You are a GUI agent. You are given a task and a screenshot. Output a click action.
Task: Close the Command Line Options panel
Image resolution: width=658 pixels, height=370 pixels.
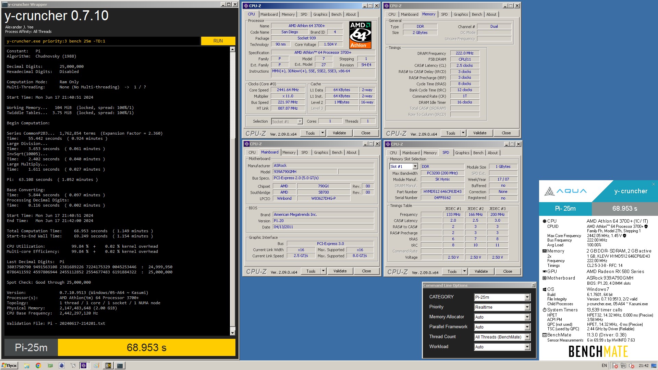(x=533, y=285)
